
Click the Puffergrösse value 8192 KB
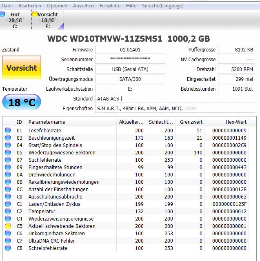[x=236, y=49]
